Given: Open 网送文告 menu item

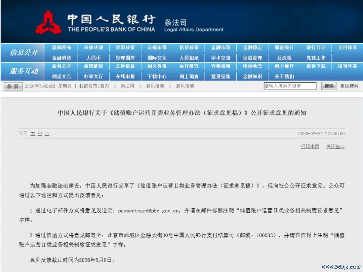Looking at the screenshot, I should point(62,76).
